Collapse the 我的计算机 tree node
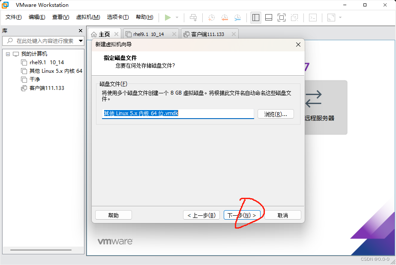The width and height of the screenshot is (396, 265). click(8, 54)
